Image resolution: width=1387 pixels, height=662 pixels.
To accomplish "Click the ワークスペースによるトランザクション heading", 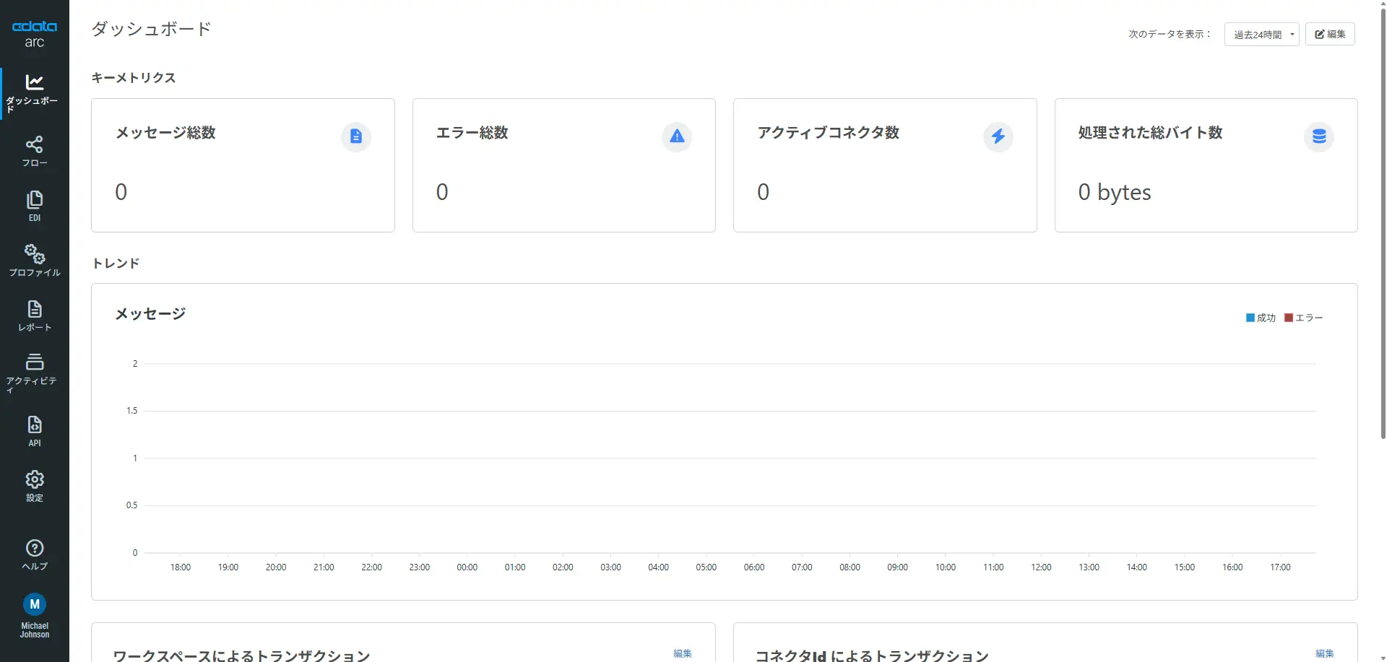I will (x=242, y=656).
